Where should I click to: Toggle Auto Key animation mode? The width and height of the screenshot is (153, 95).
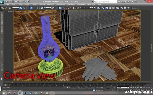114,88
